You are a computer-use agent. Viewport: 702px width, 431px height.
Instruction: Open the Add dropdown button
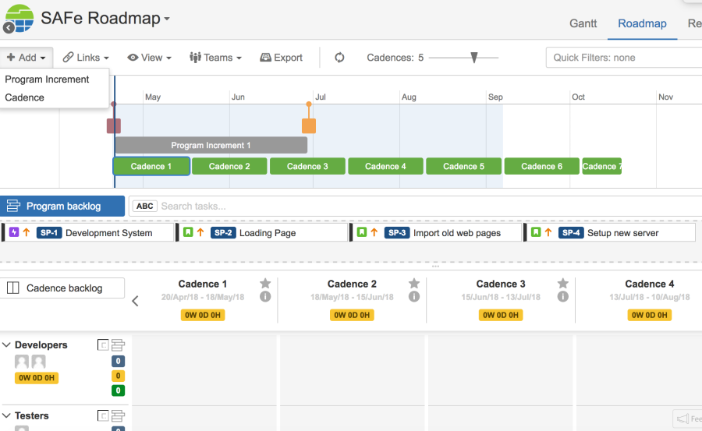pyautogui.click(x=27, y=58)
